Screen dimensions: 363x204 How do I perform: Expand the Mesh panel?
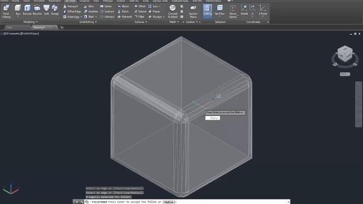(x=174, y=22)
